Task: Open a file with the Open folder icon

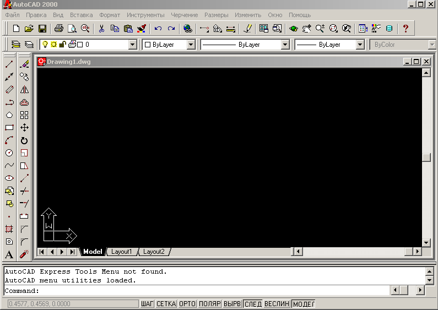Action: [29, 29]
